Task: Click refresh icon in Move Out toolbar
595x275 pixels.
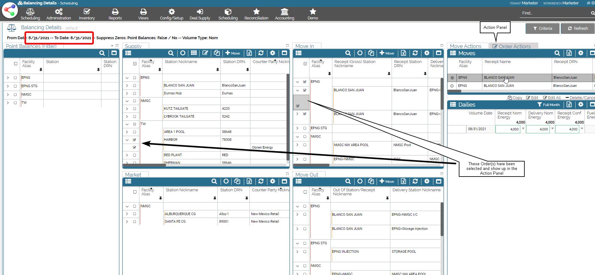Action: click(x=415, y=181)
